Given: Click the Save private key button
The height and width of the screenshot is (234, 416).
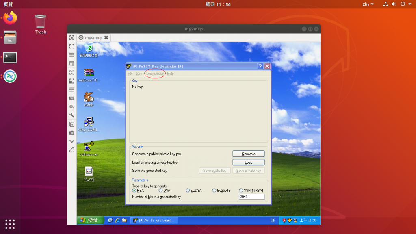Looking at the screenshot, I should (249, 171).
